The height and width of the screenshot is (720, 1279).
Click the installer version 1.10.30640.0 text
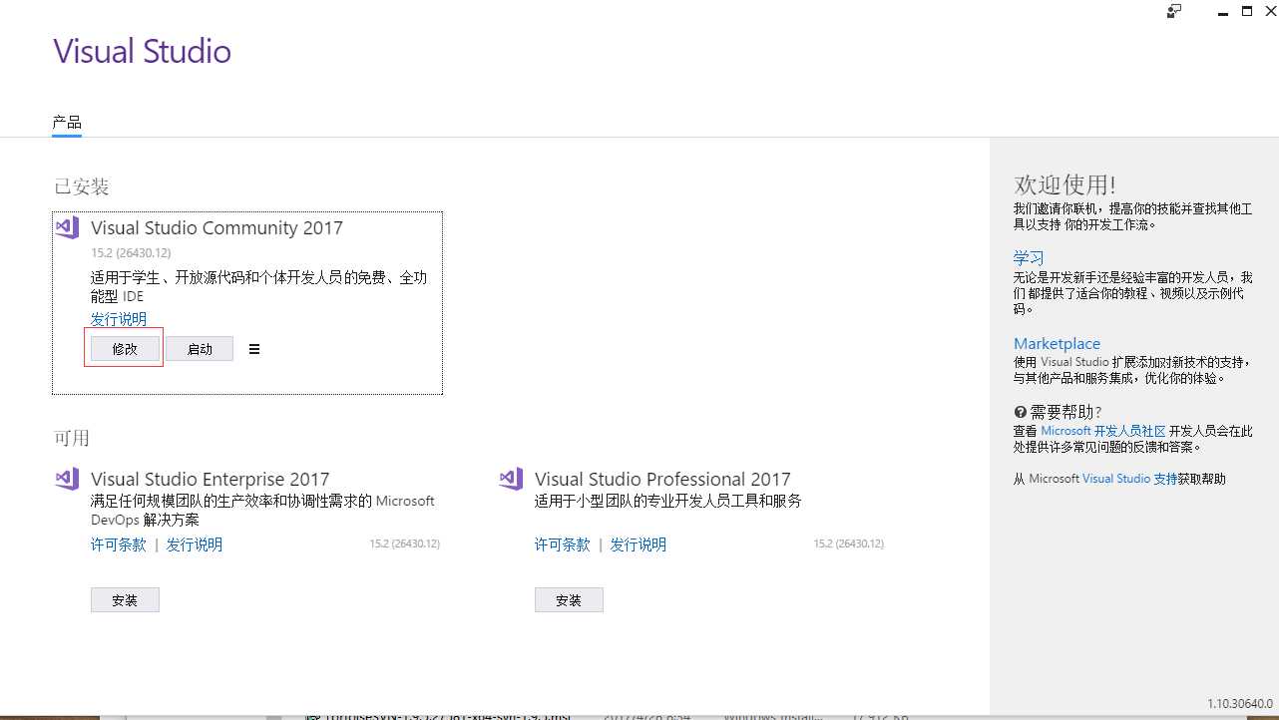click(x=1240, y=704)
